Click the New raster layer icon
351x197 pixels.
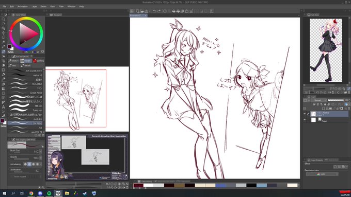point(323,109)
